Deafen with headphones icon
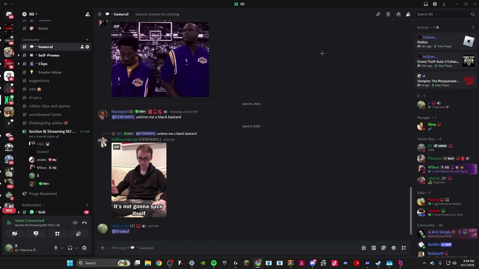This screenshot has height=269, width=479. pos(70,248)
